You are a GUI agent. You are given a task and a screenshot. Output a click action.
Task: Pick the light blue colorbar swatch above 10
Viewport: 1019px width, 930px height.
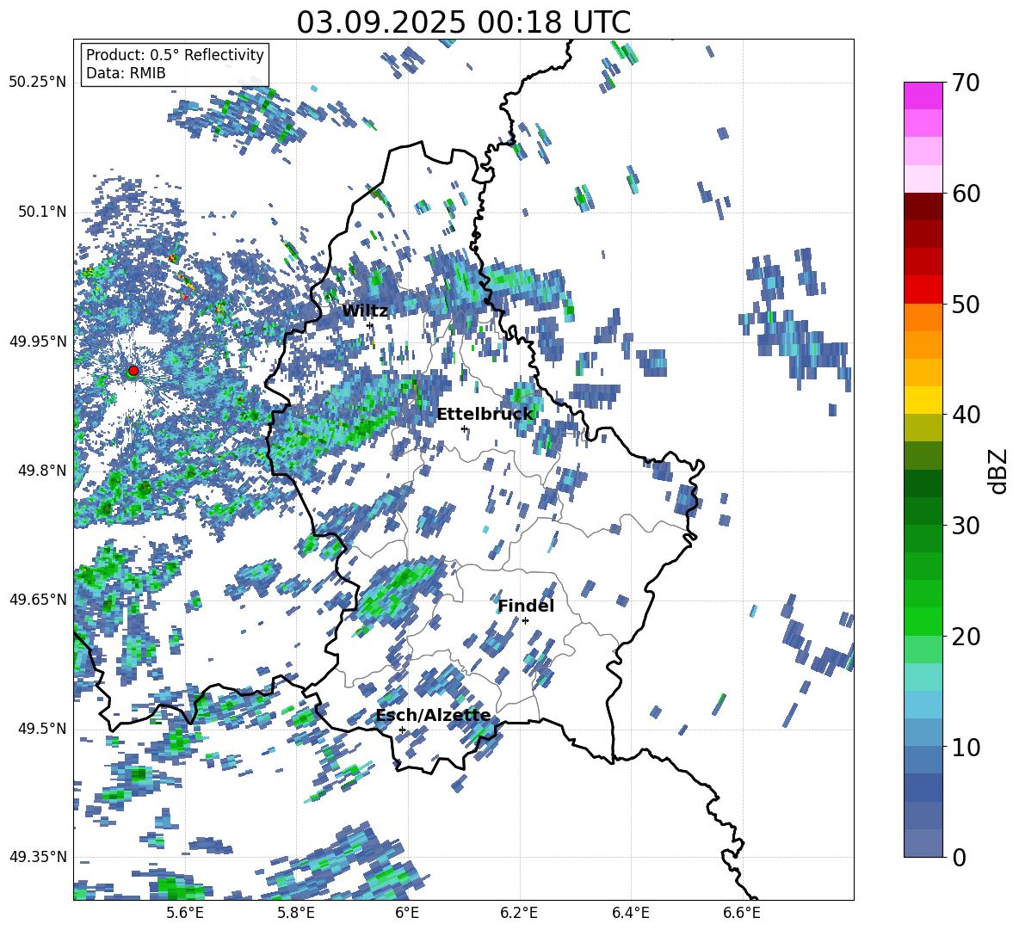tap(923, 705)
